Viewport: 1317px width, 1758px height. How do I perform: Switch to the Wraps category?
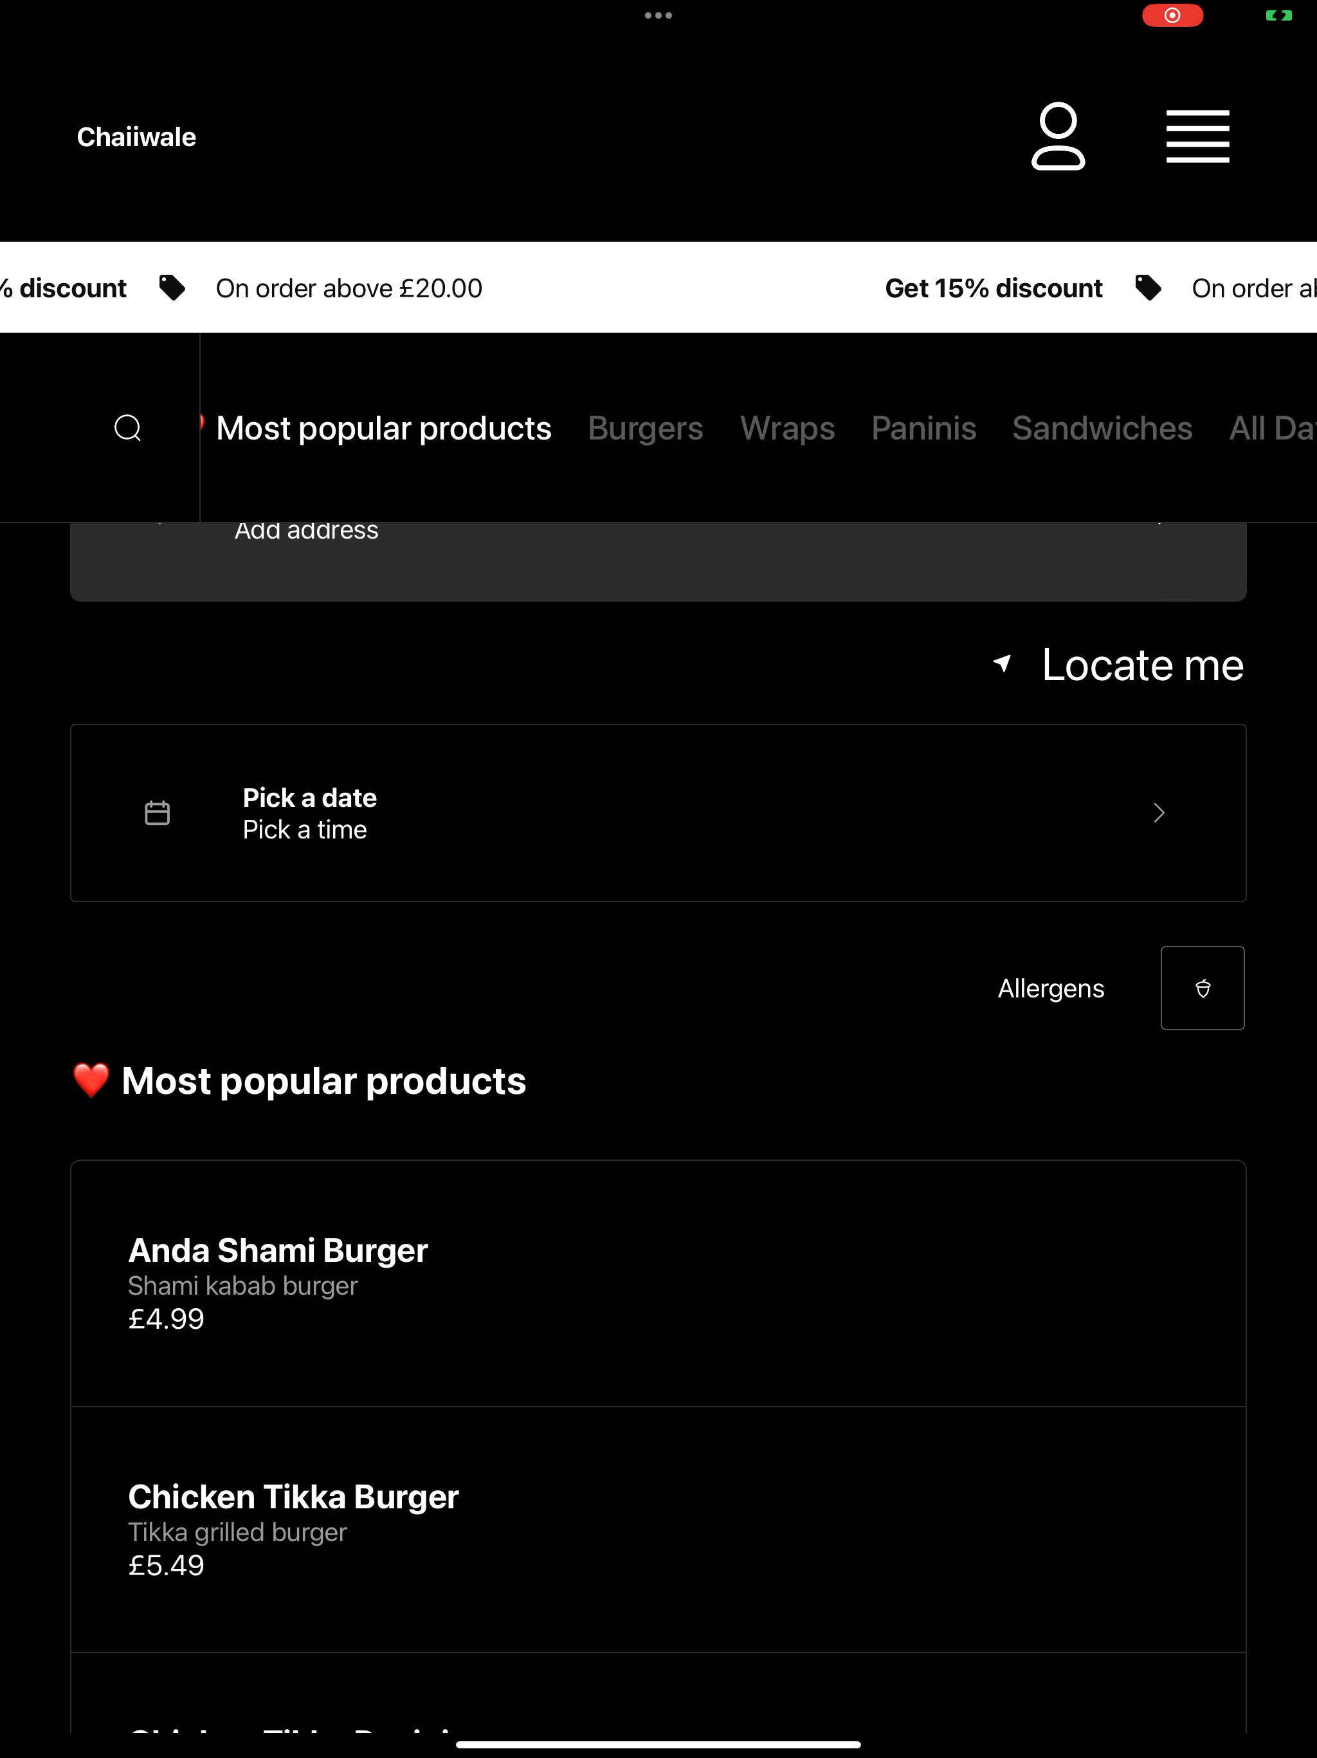787,429
